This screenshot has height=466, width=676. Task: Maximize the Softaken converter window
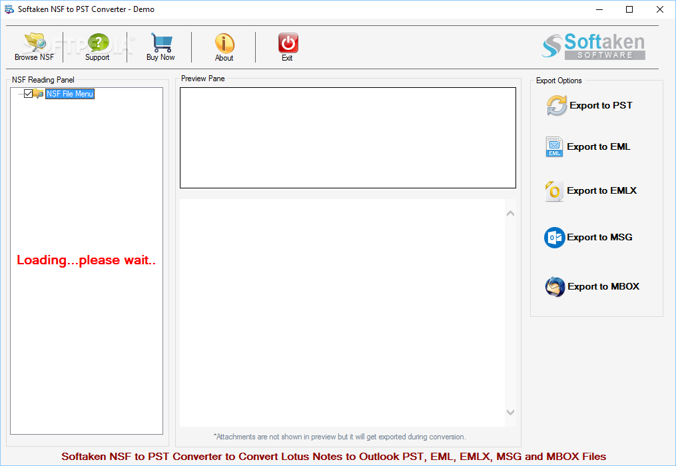(x=629, y=9)
